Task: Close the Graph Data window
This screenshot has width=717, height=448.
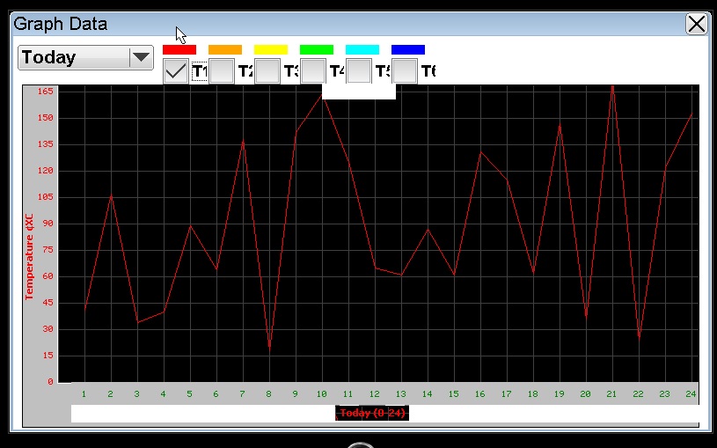Action: 697,25
